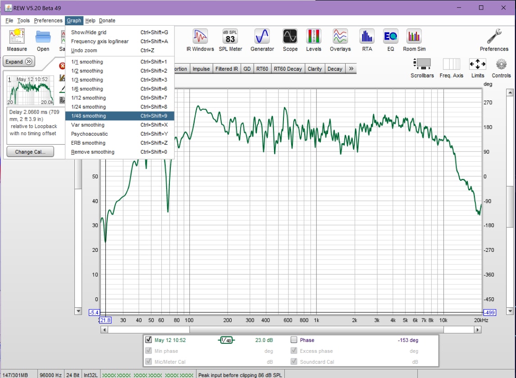The width and height of the screenshot is (516, 378).
Task: Toggle May 12 10:52 trace checkbox
Action: pyautogui.click(x=148, y=340)
